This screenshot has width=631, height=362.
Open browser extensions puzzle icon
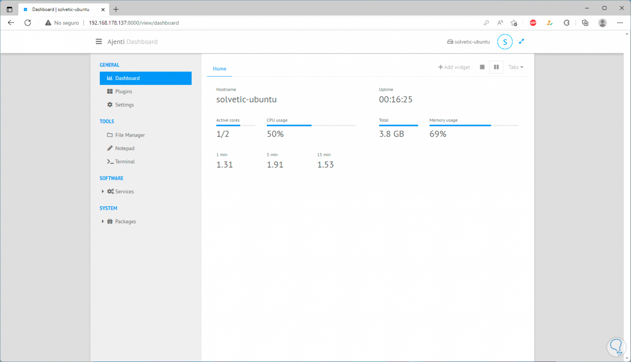[566, 23]
